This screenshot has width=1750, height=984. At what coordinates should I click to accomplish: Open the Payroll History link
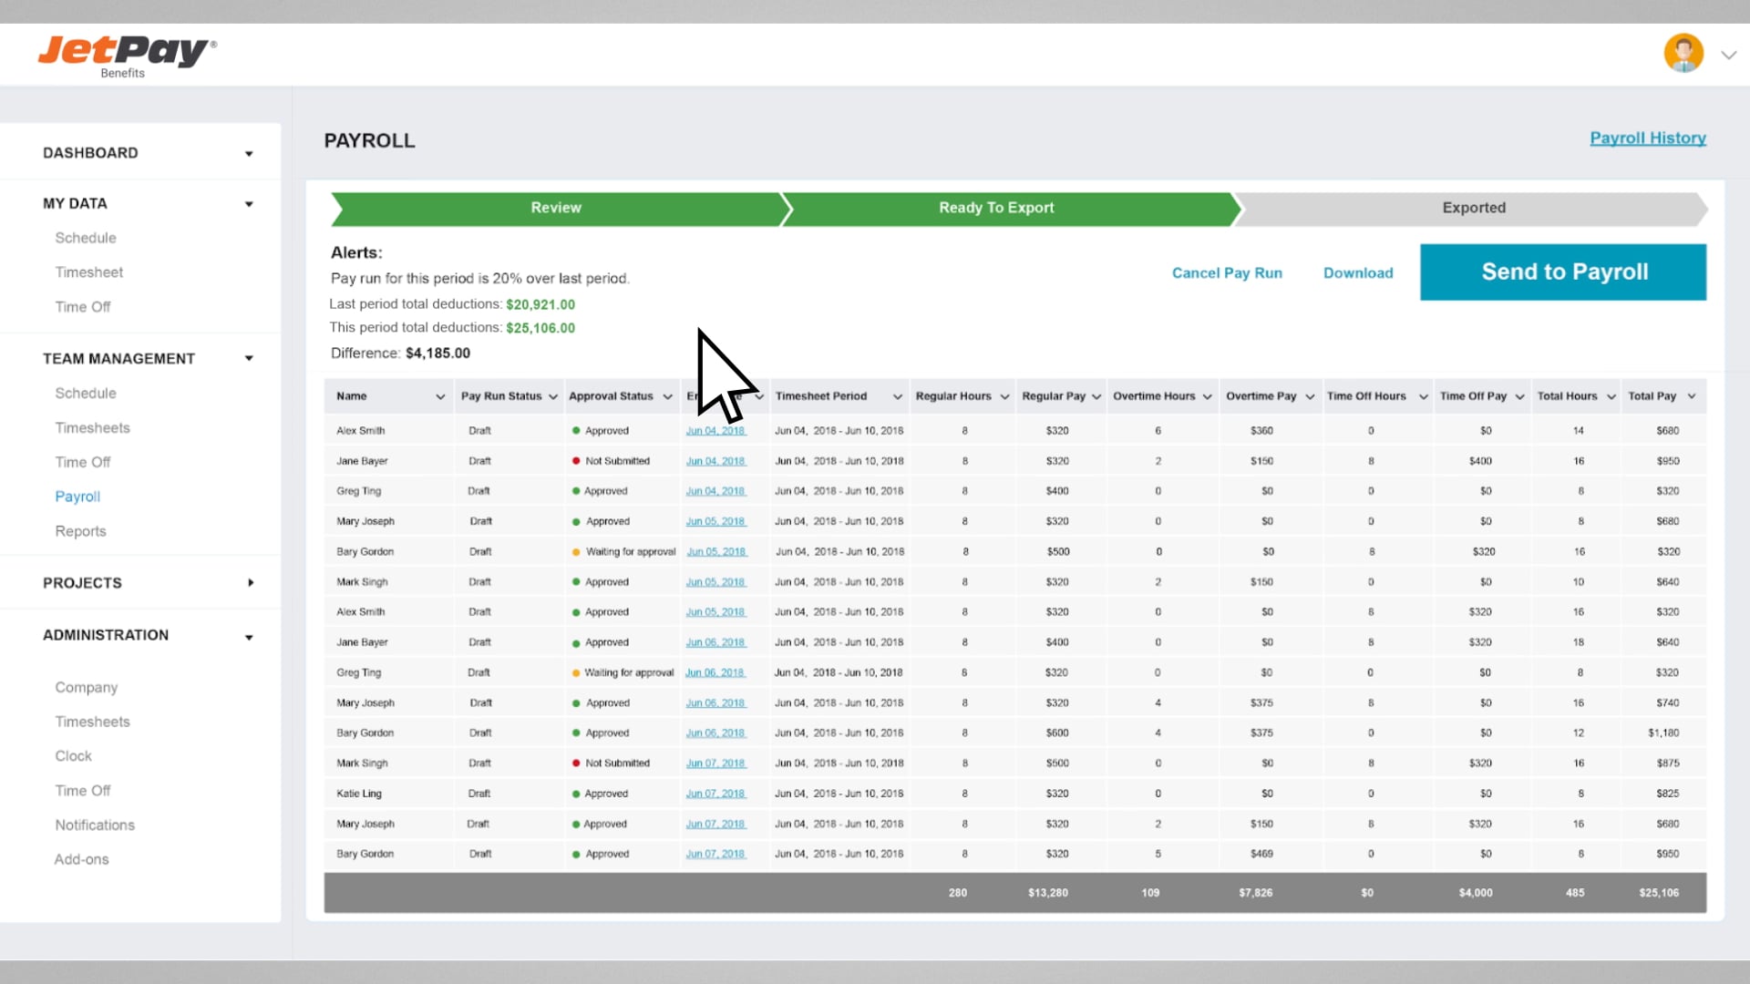(1647, 138)
